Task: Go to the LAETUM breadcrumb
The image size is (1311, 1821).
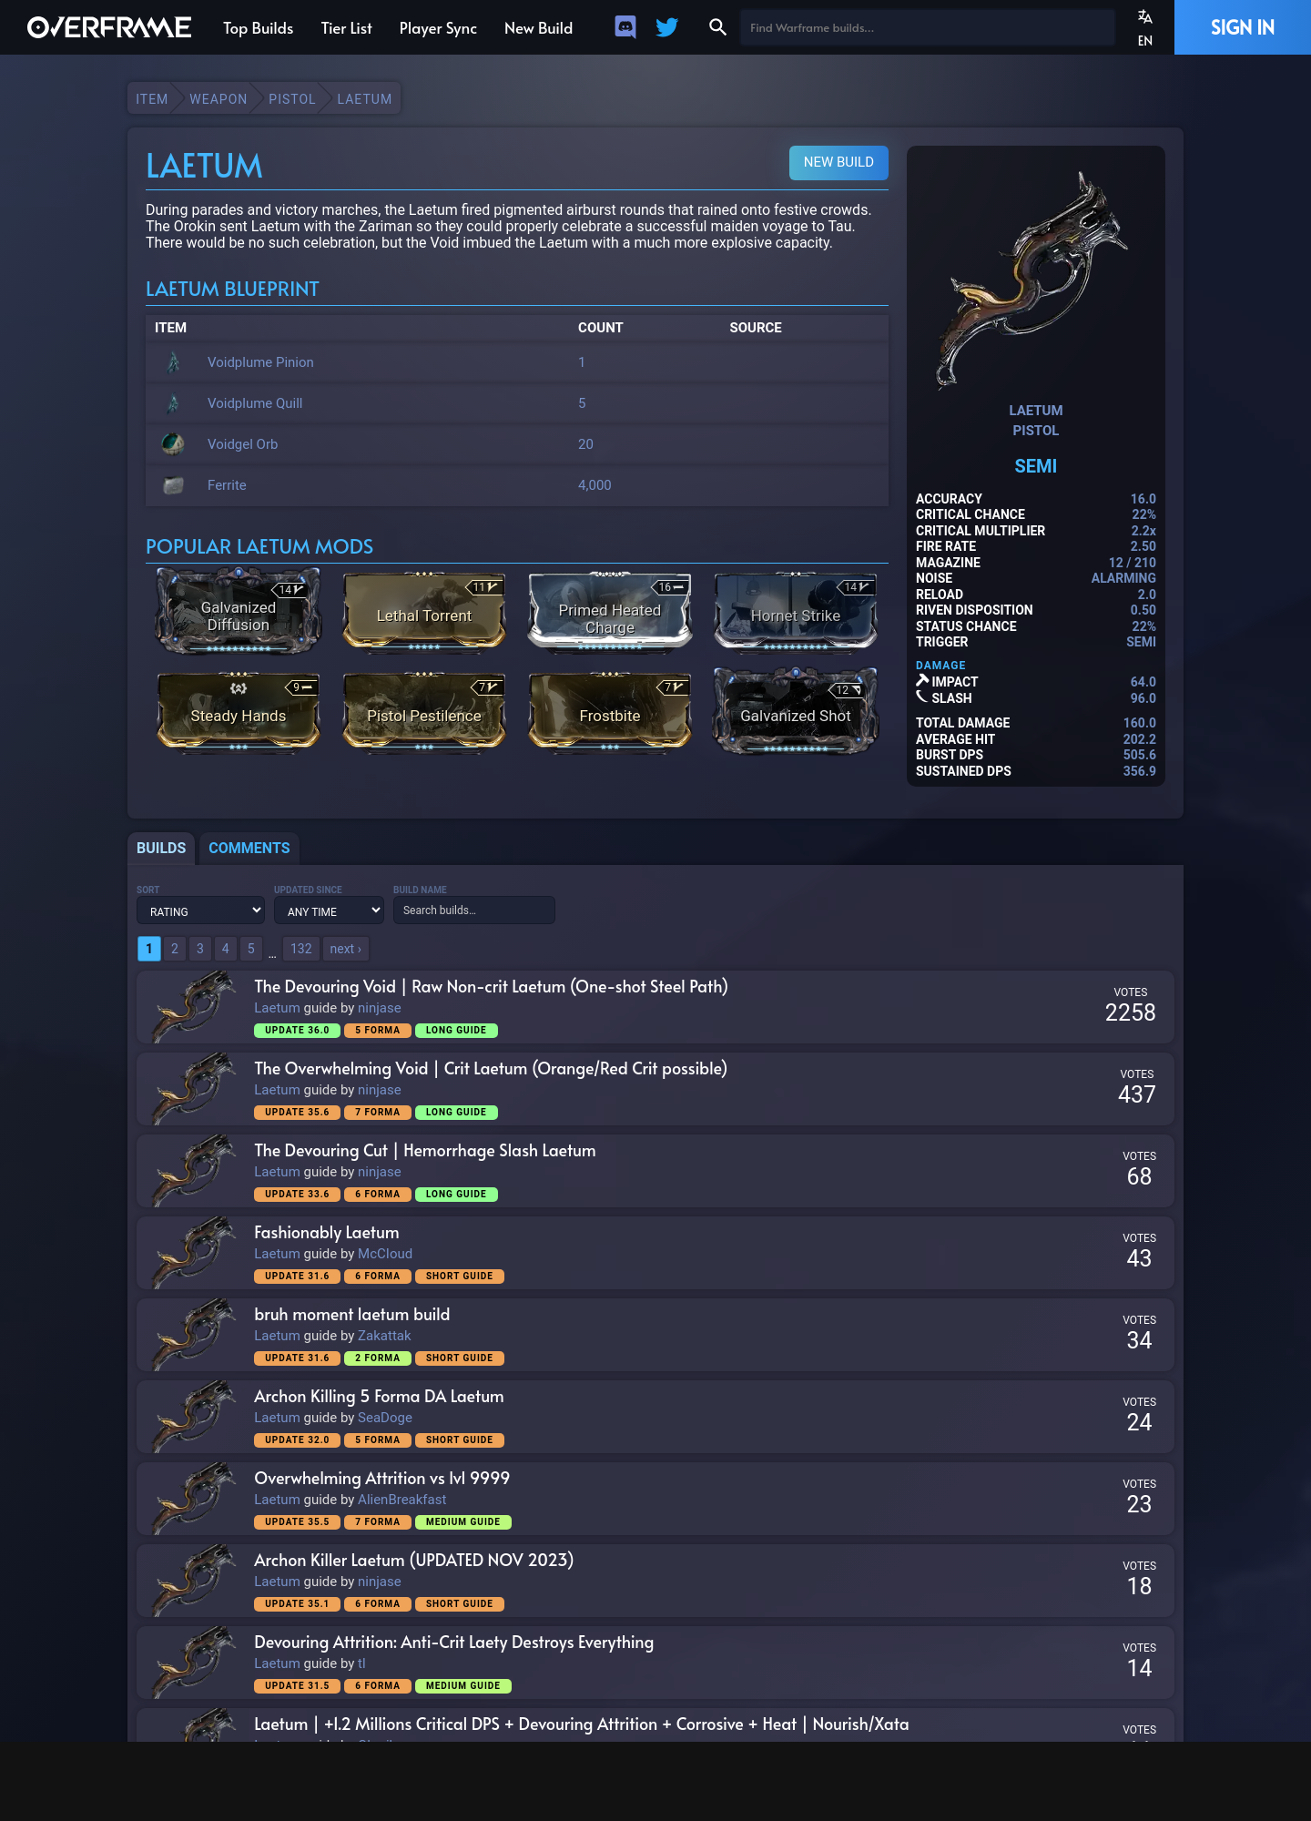Action: click(364, 99)
